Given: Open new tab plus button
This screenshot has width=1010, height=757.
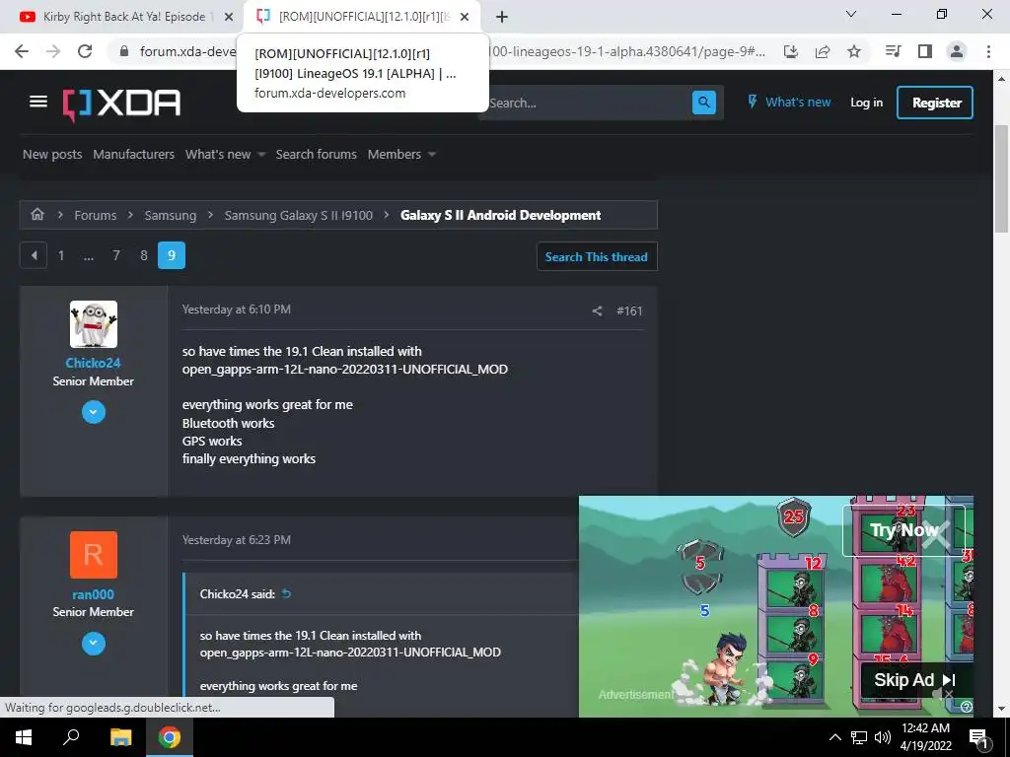Looking at the screenshot, I should [x=502, y=17].
